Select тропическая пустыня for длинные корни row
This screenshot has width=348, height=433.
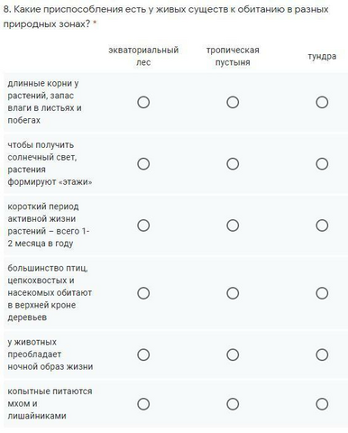click(x=233, y=102)
